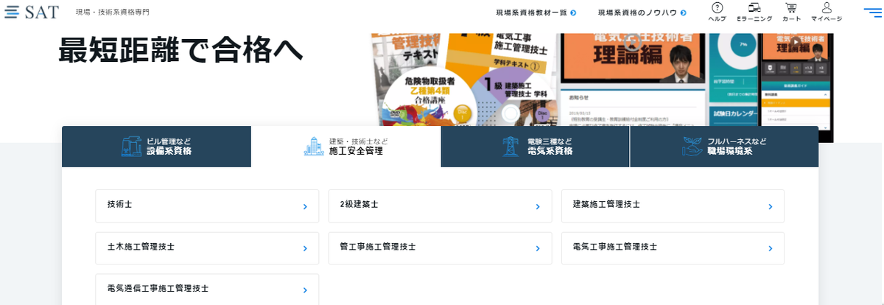Select the 職場環境系 tab
The image size is (884, 305).
click(724, 147)
